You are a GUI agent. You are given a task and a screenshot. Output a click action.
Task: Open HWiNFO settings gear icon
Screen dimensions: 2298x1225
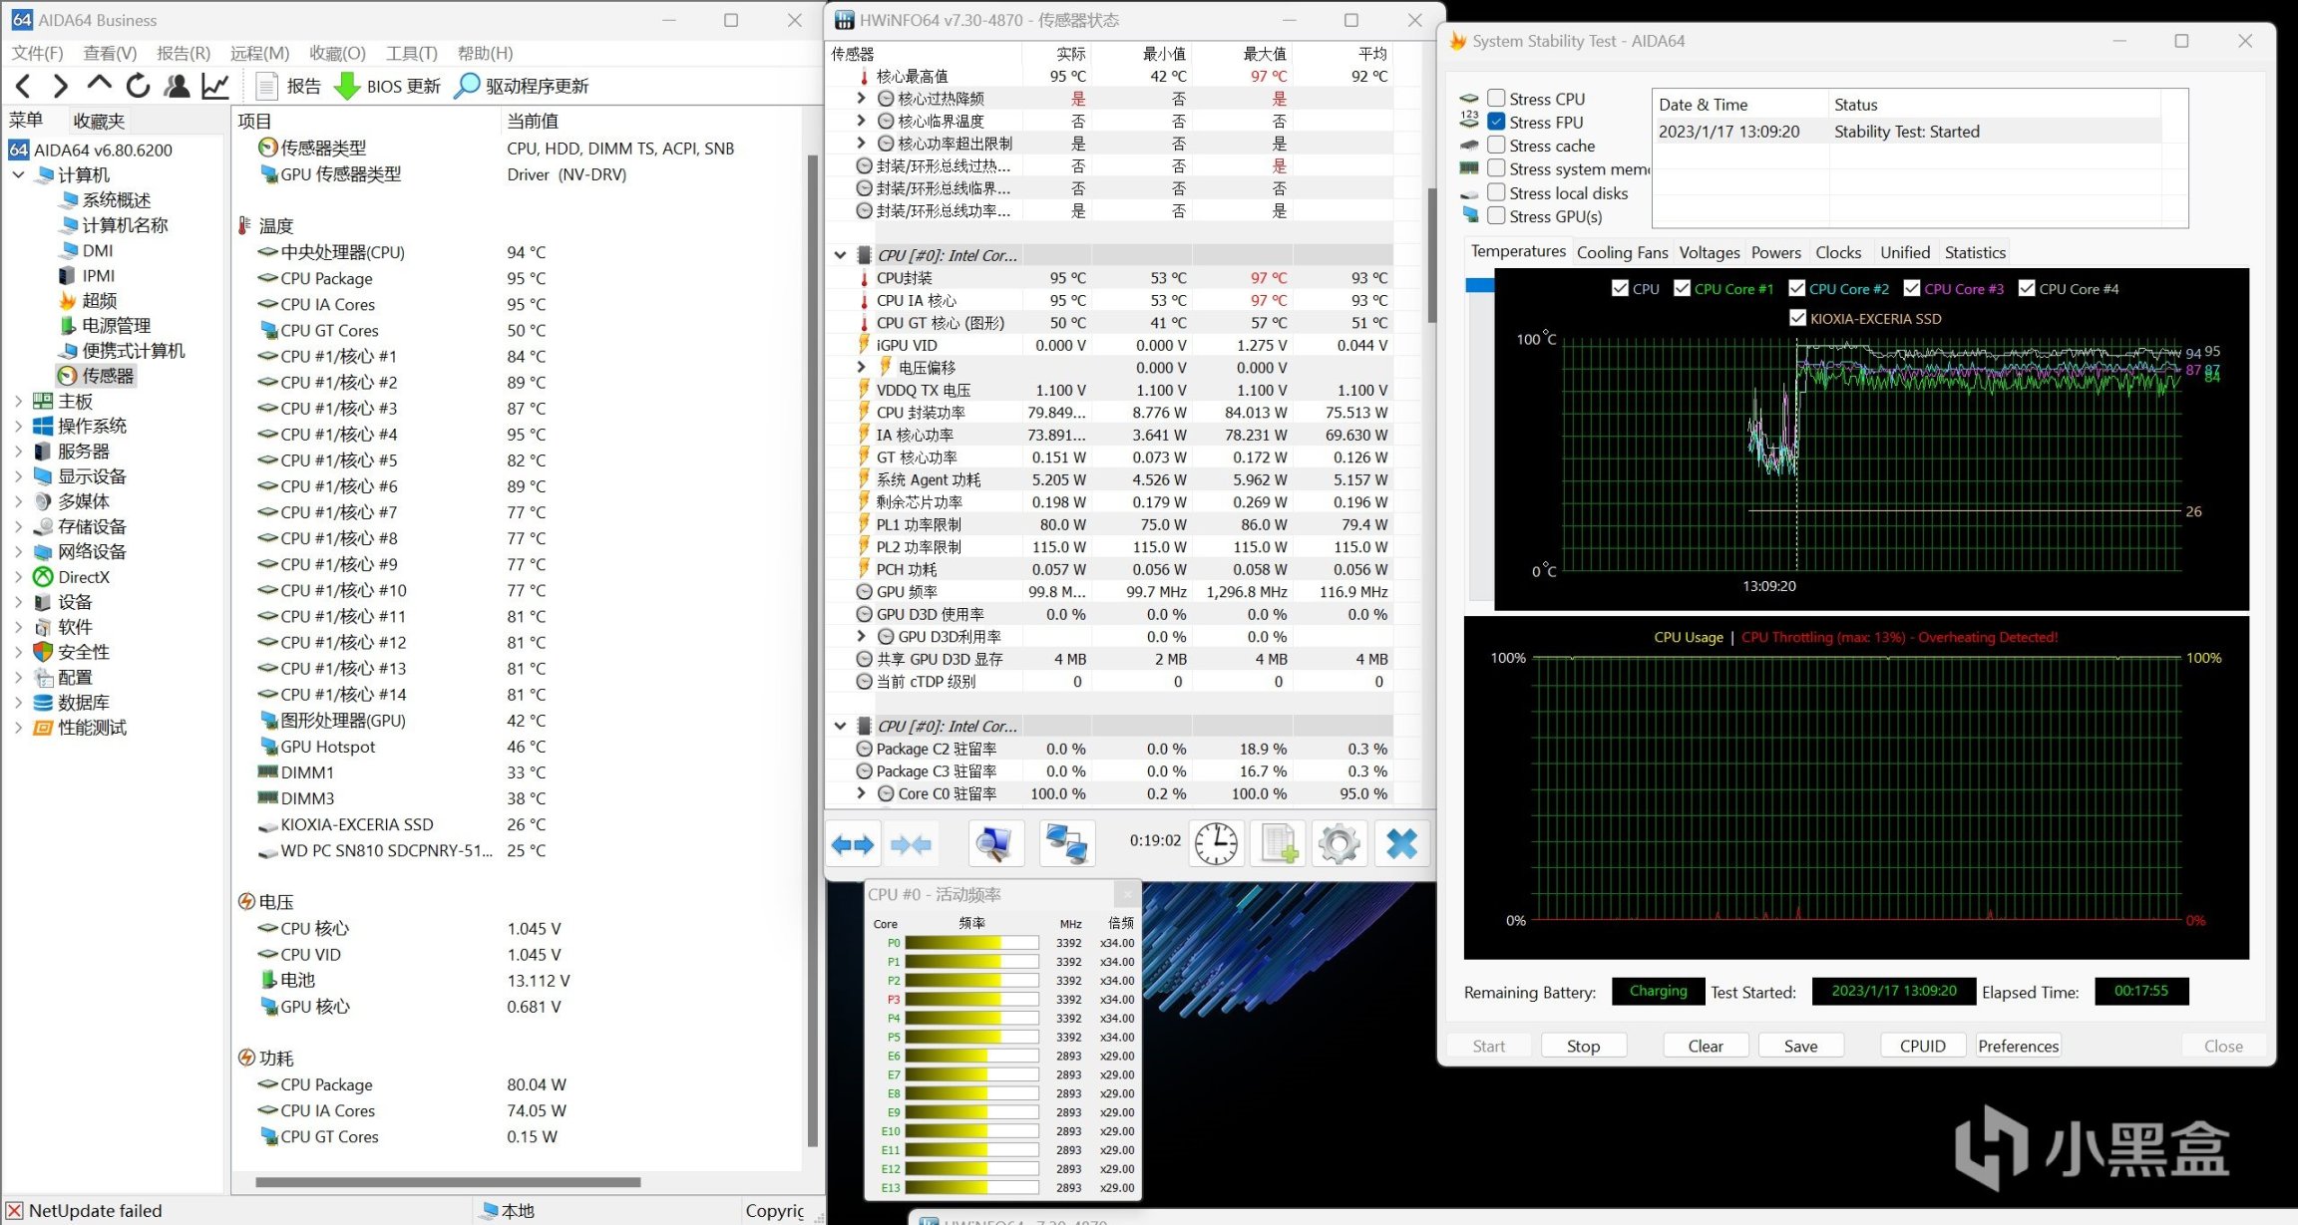click(1339, 844)
